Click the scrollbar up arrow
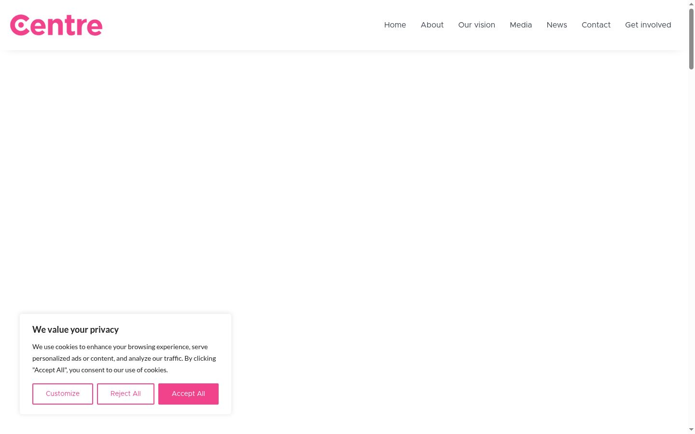 [x=691, y=4]
